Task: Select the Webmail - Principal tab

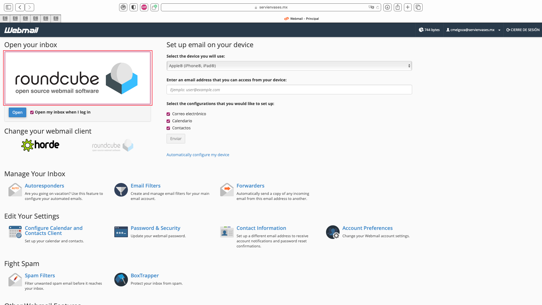Action: tap(301, 19)
